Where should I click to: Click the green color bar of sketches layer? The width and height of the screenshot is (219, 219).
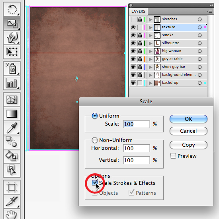[145, 19]
